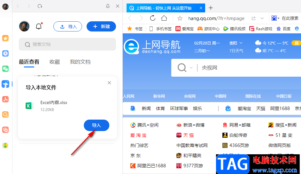Expand the 贵阳 city dropdown
Viewport: 301px width, 174px height.
[236, 43]
